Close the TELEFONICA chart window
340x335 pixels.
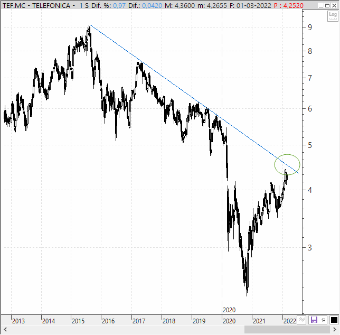click(334, 5)
